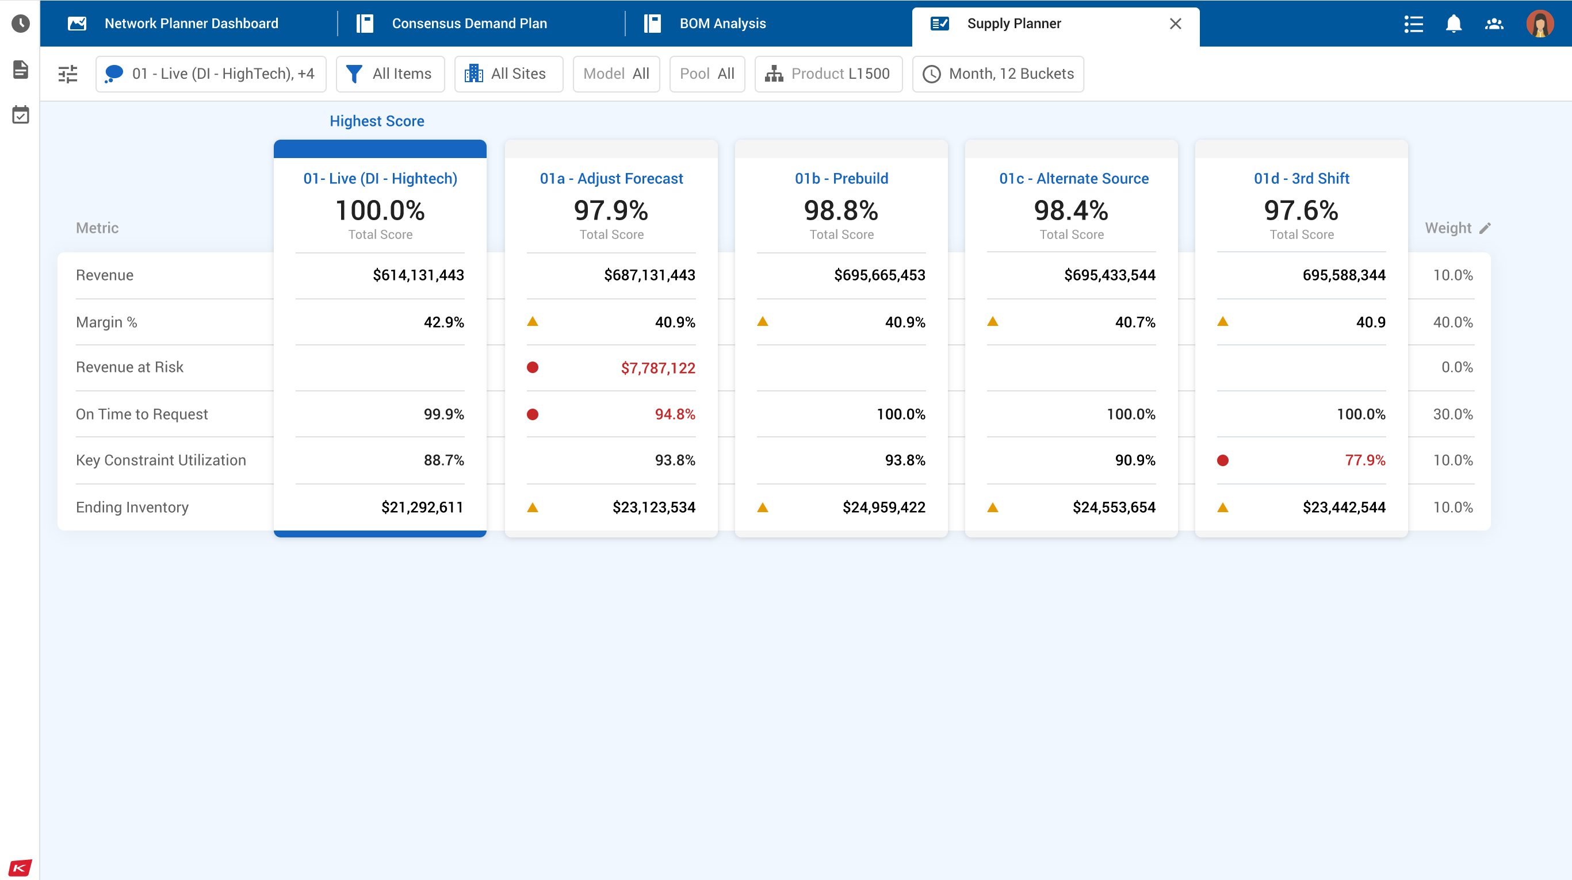Image resolution: width=1572 pixels, height=880 pixels.
Task: Change the Month, 12 Buckets time setting
Action: pos(997,73)
